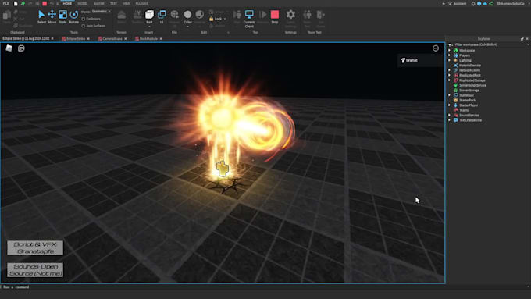Expand the ReplicatedStorage tree item
This screenshot has width=531, height=299.
pos(450,80)
